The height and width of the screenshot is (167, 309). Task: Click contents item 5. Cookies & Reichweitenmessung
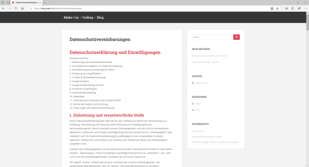[87, 77]
